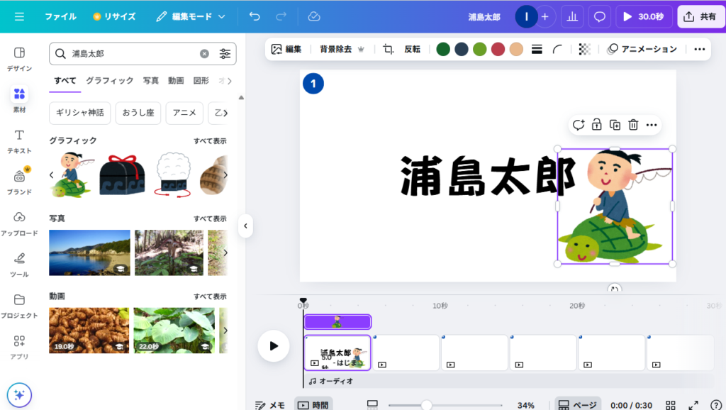
Task: Open the プロジェクト sidebar panel
Action: [x=19, y=306]
